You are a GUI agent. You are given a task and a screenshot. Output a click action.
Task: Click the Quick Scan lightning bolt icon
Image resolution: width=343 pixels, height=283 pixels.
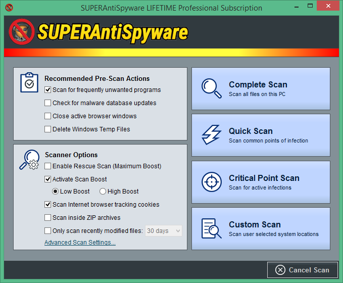click(211, 135)
